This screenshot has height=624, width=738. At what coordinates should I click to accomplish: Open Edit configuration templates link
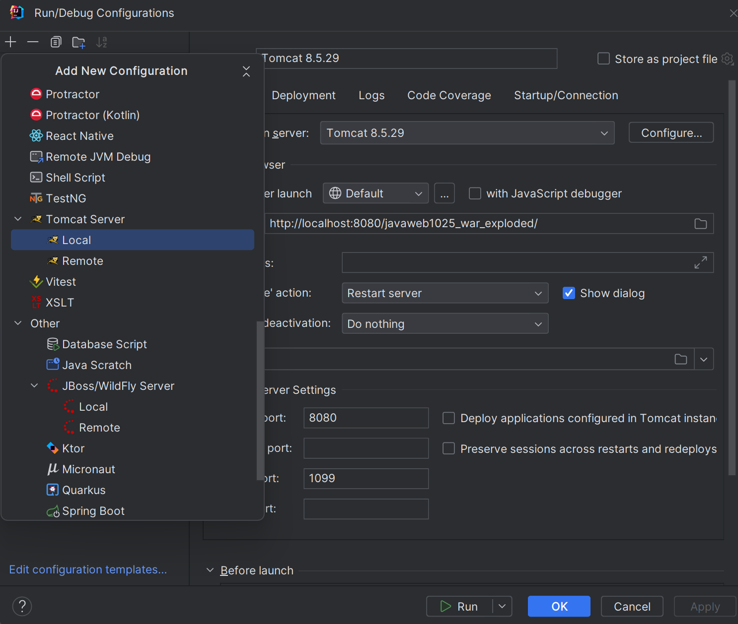(88, 569)
